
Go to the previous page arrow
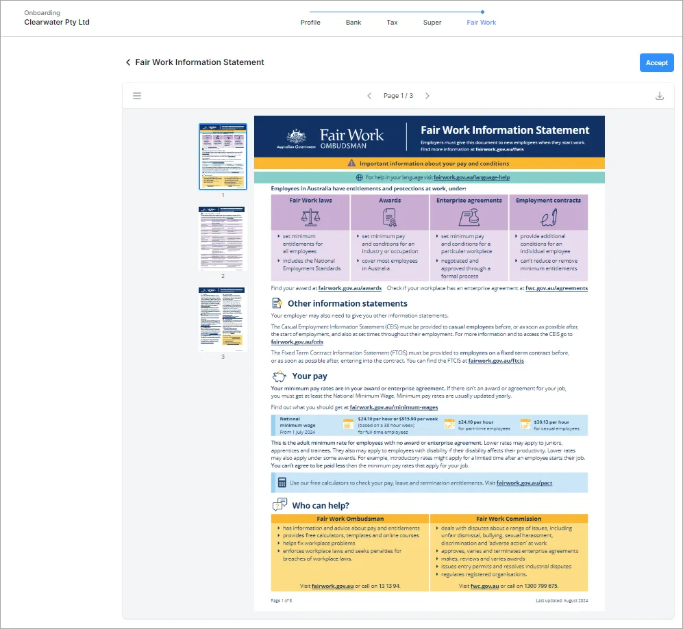369,96
